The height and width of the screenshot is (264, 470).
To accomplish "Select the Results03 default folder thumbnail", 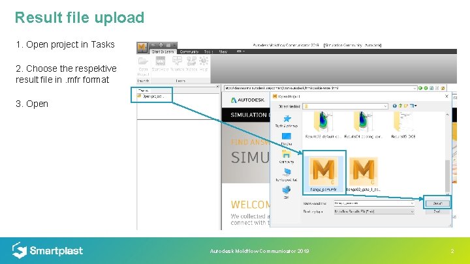I will point(323,125).
